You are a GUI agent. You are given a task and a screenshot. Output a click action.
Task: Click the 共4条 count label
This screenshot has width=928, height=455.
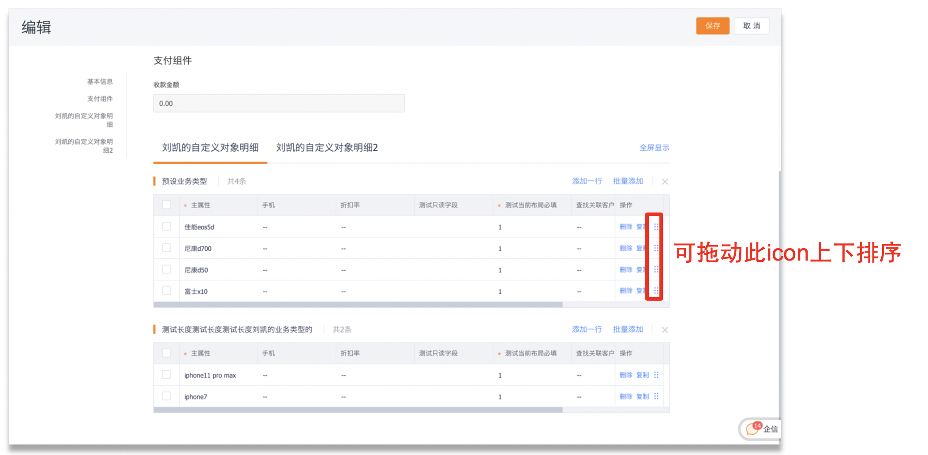(237, 181)
